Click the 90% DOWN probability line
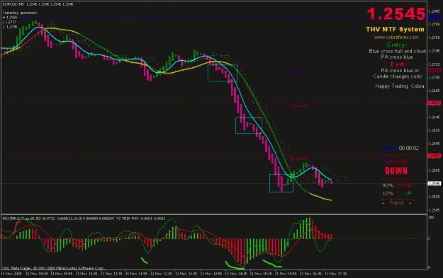 tap(397, 185)
